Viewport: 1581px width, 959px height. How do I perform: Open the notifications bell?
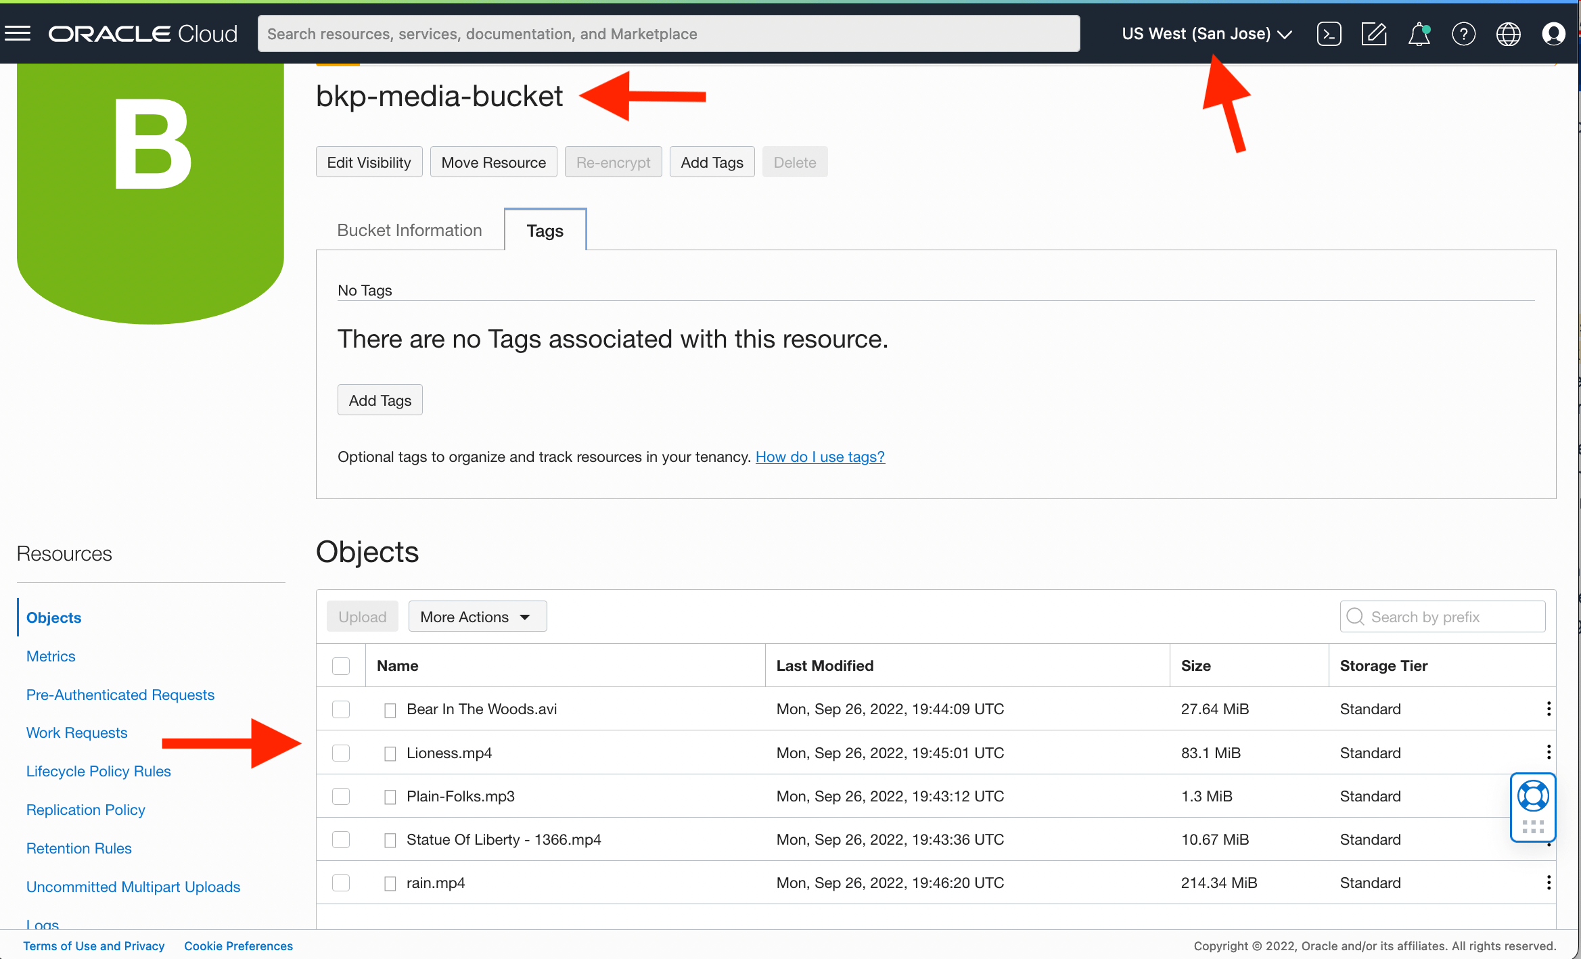pyautogui.click(x=1418, y=33)
